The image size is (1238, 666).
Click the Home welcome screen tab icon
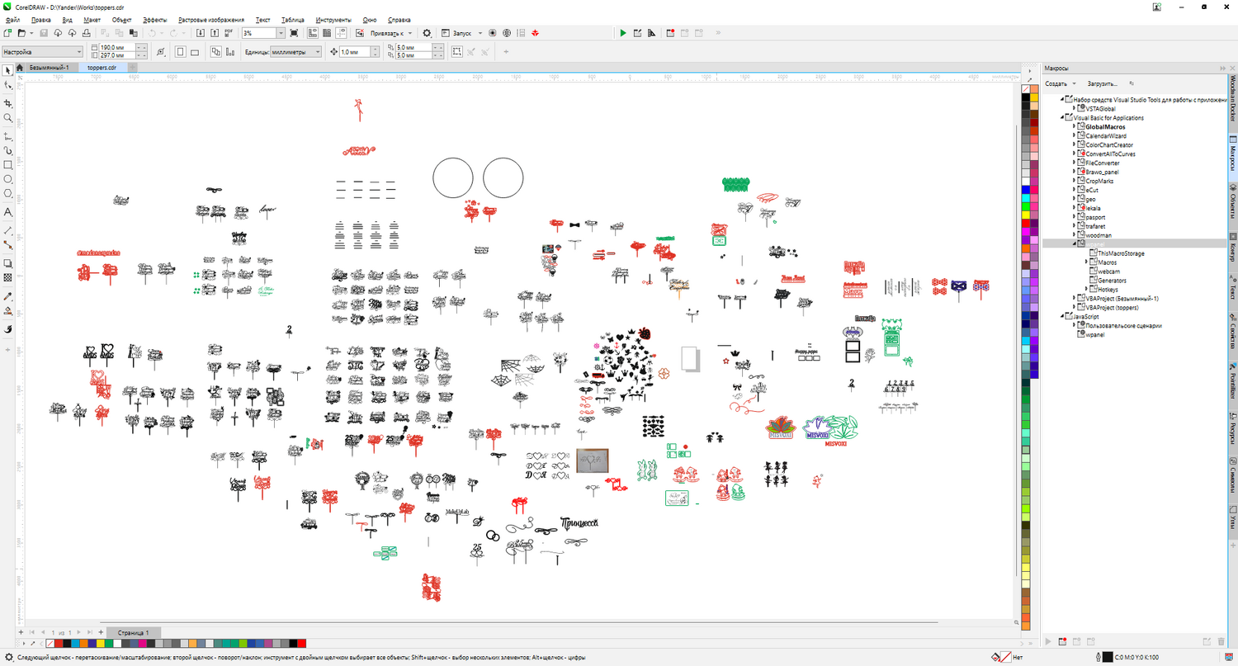(19, 67)
